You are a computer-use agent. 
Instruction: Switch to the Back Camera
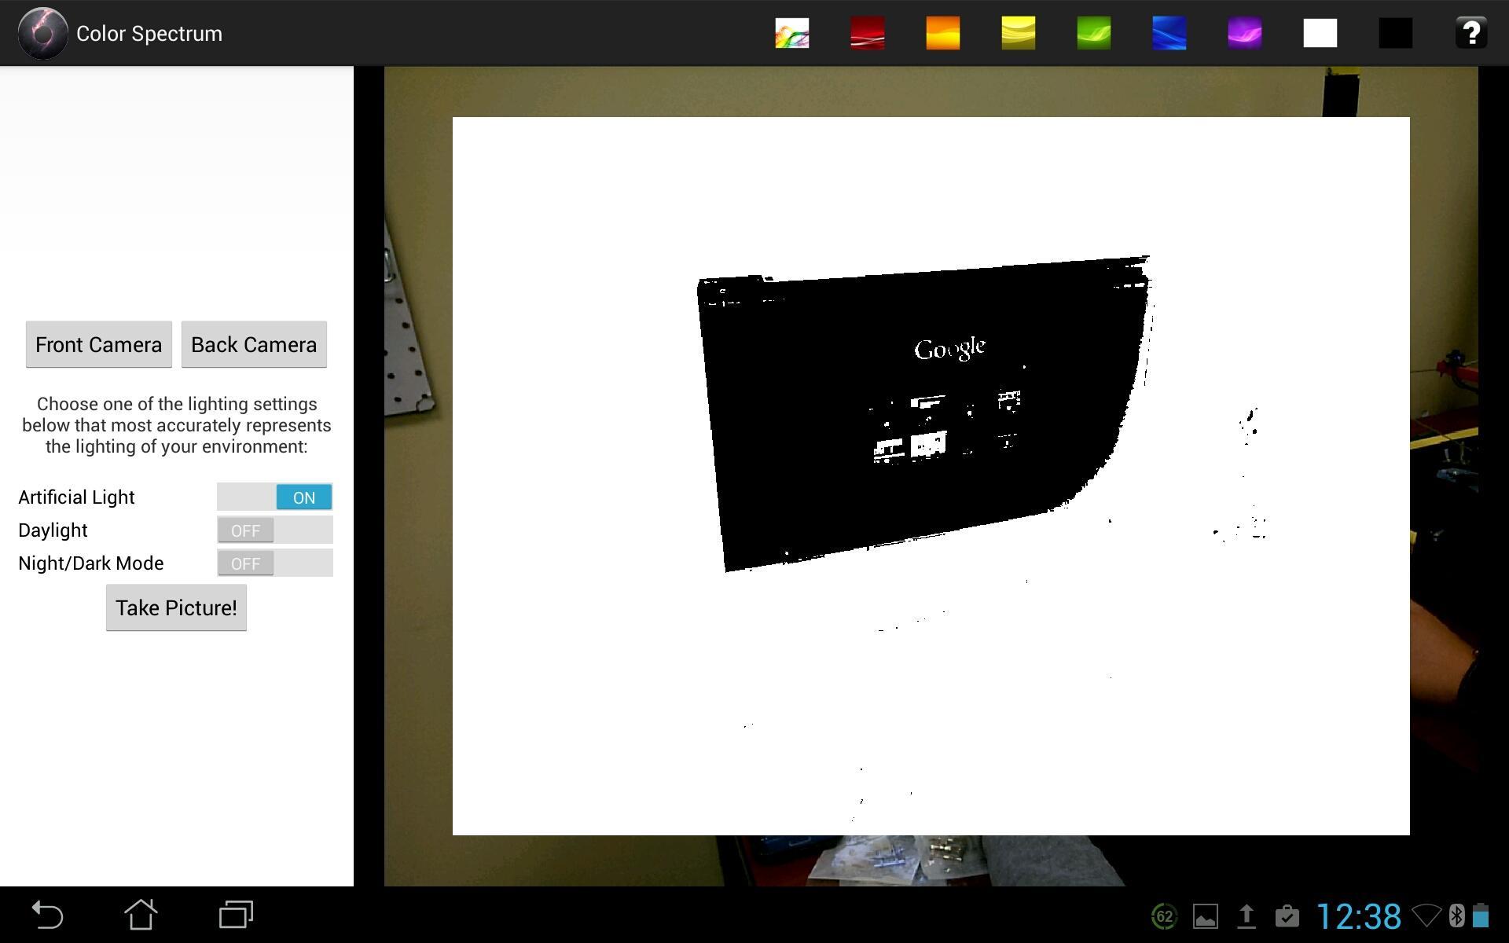[254, 344]
